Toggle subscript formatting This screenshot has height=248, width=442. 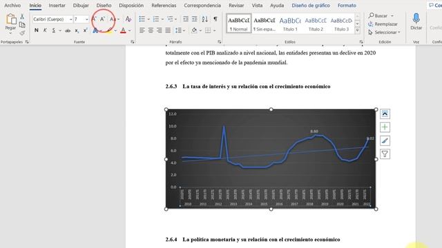[x=77, y=30]
